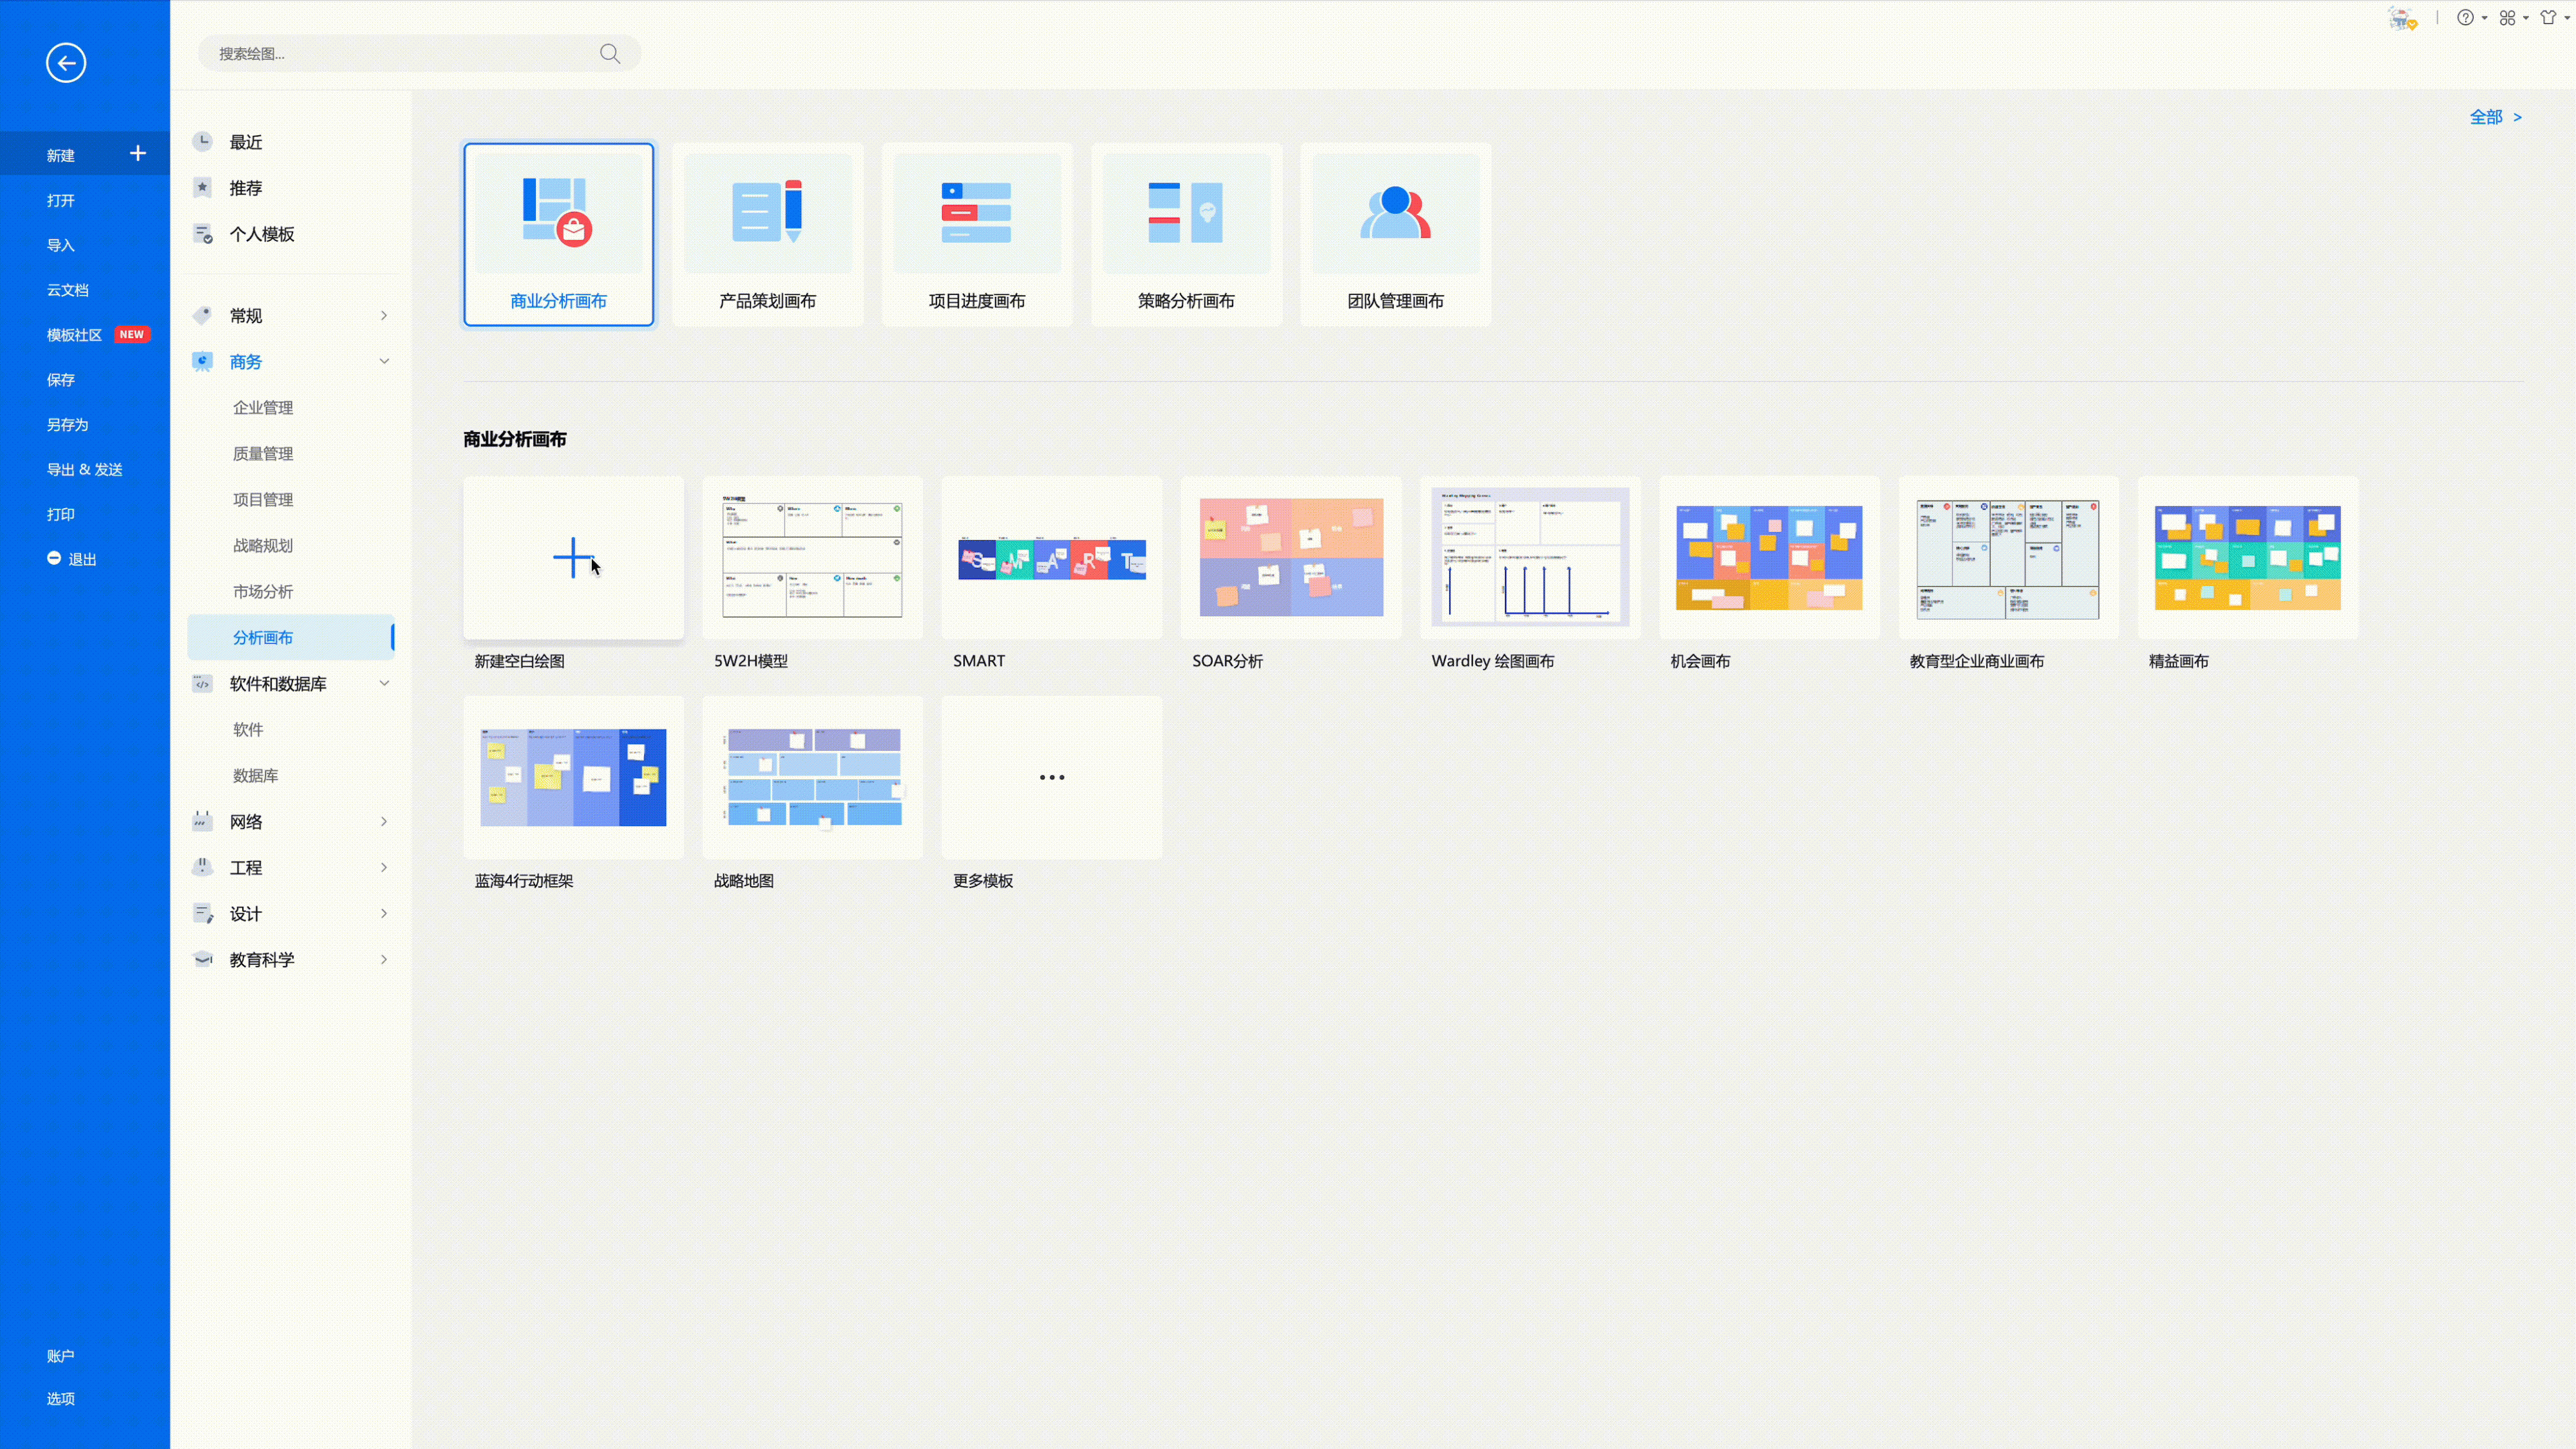The image size is (2576, 1449).
Task: Open the apps grid icon at top right
Action: tap(2507, 18)
